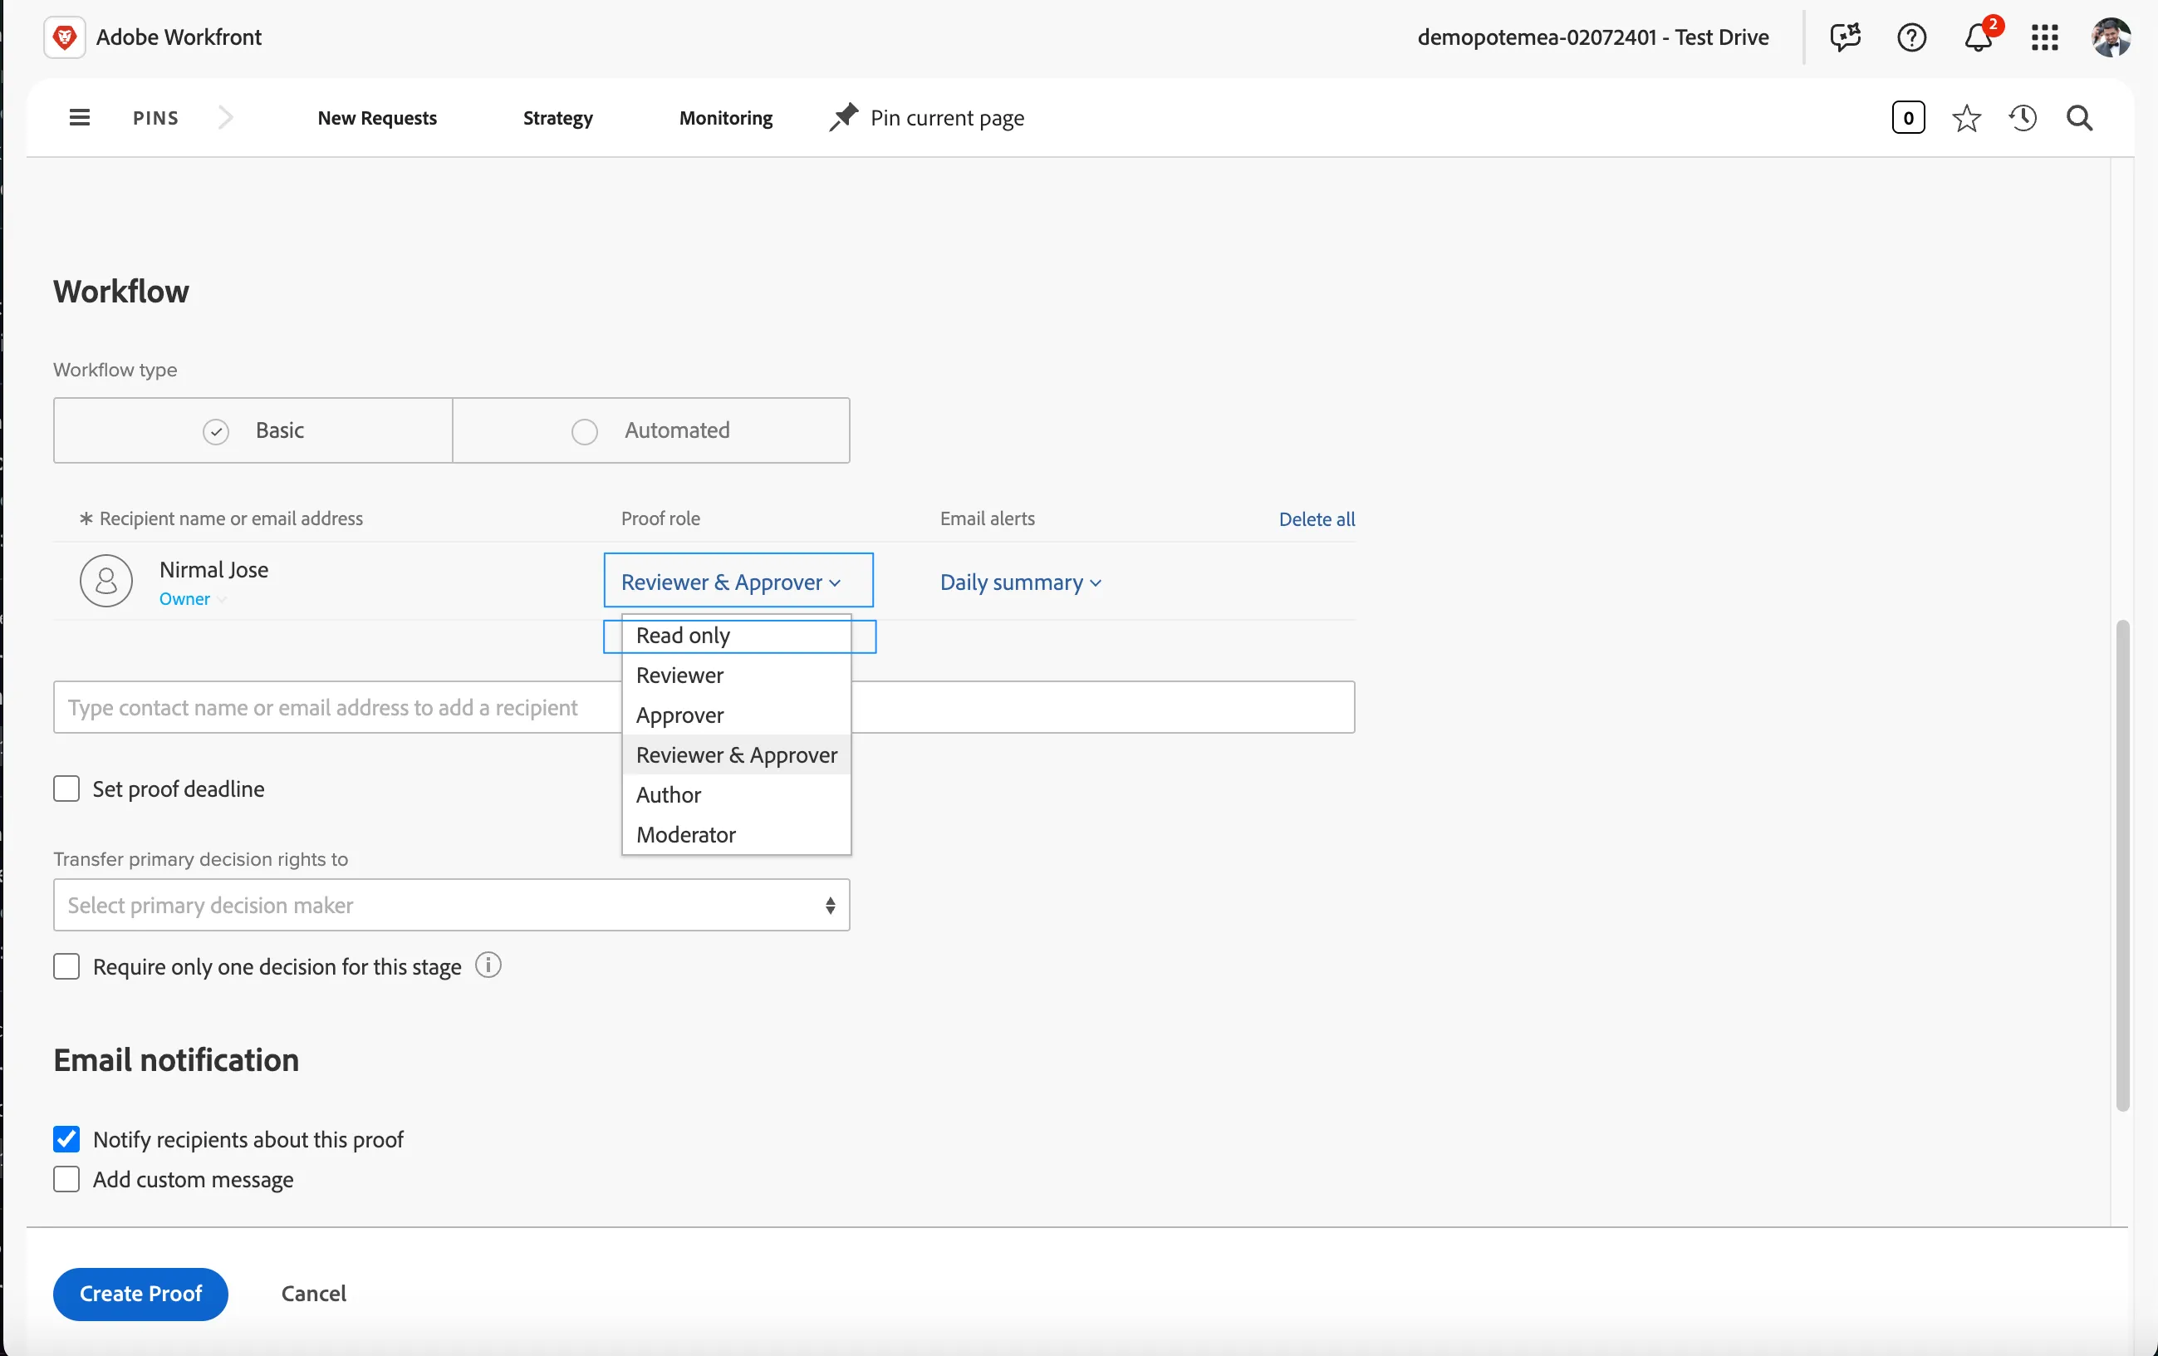Open the hamburger main menu
This screenshot has height=1356, width=2158.
(80, 117)
